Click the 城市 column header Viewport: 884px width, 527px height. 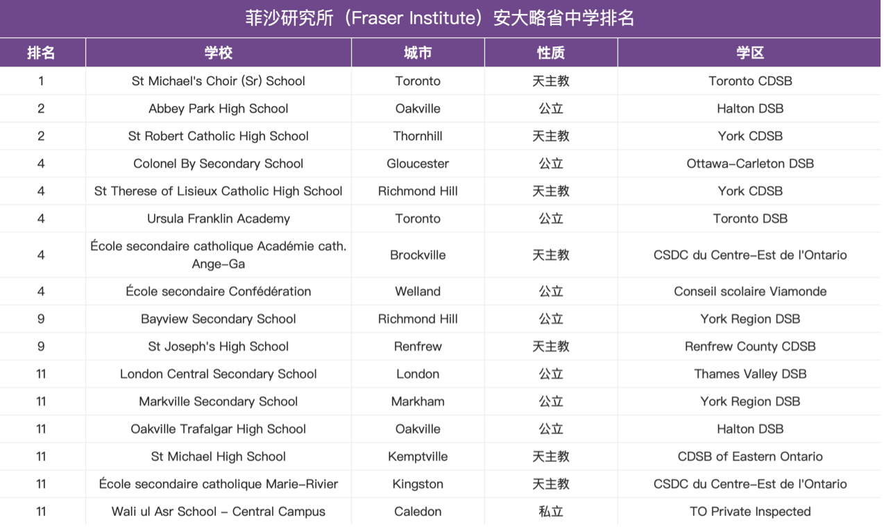click(418, 53)
